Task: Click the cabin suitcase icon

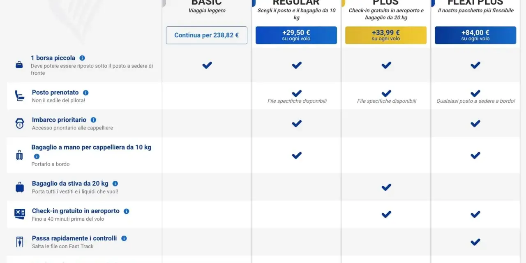Action: [x=19, y=155]
